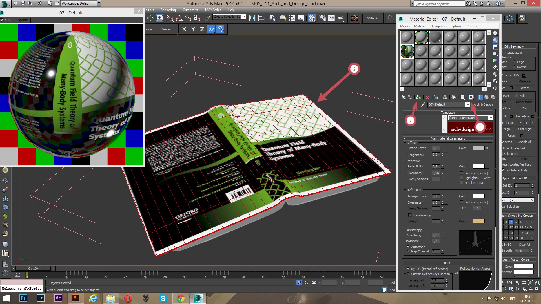This screenshot has height=304, width=541.
Task: Toggle Show End Result icon
Action: (x=480, y=97)
